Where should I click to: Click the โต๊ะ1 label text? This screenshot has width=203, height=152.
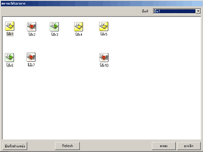(10, 34)
